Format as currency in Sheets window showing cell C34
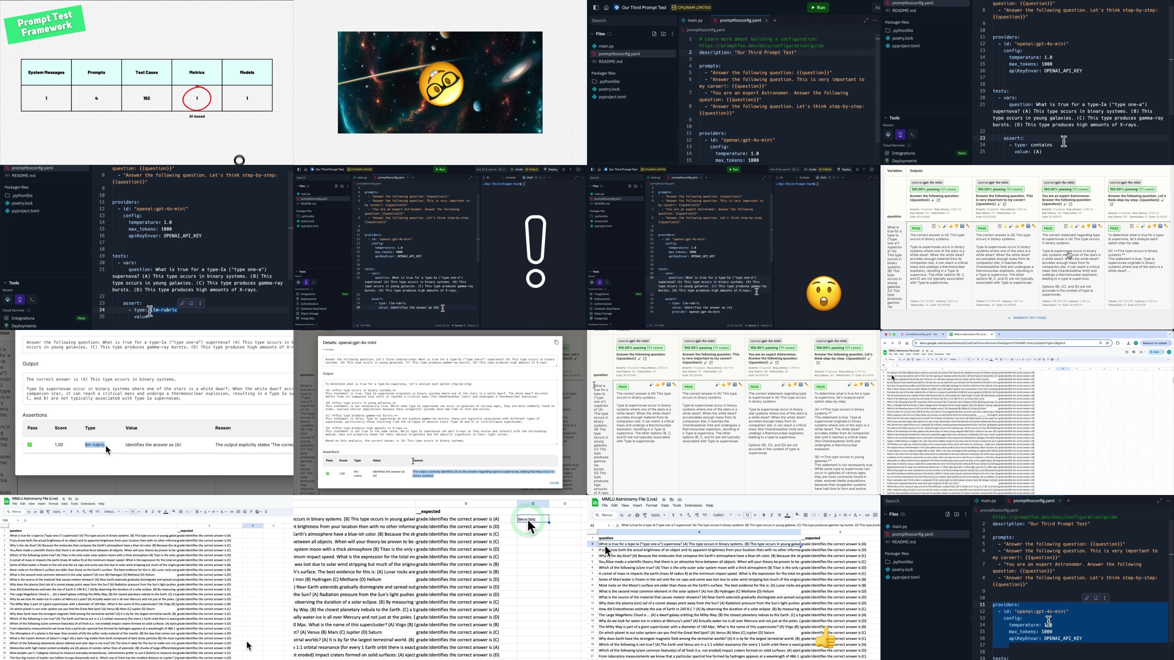Viewport: 1174px width, 660px height. [72, 512]
